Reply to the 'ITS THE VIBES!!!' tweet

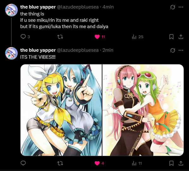[23, 163]
